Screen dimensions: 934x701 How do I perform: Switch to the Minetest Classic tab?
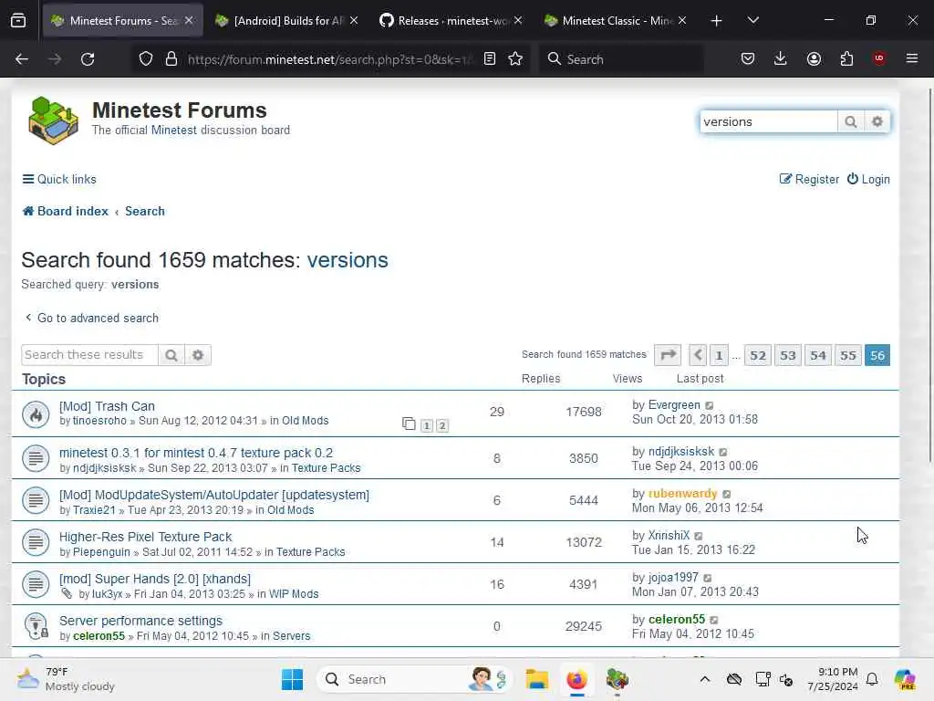click(616, 21)
